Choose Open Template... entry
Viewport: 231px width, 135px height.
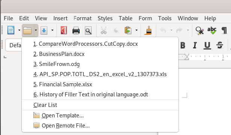pyautogui.click(x=100, y=115)
